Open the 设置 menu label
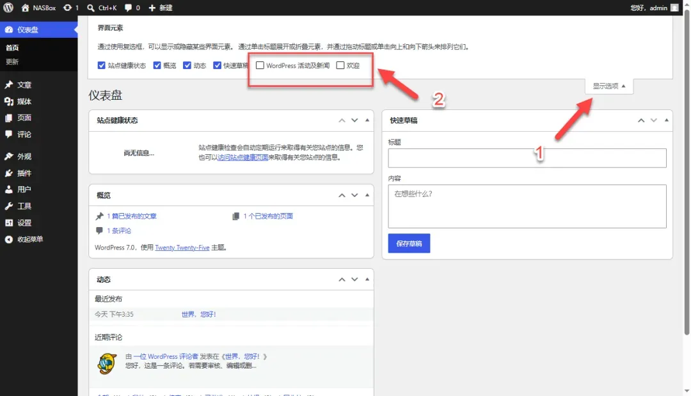This screenshot has height=396, width=691. click(24, 223)
